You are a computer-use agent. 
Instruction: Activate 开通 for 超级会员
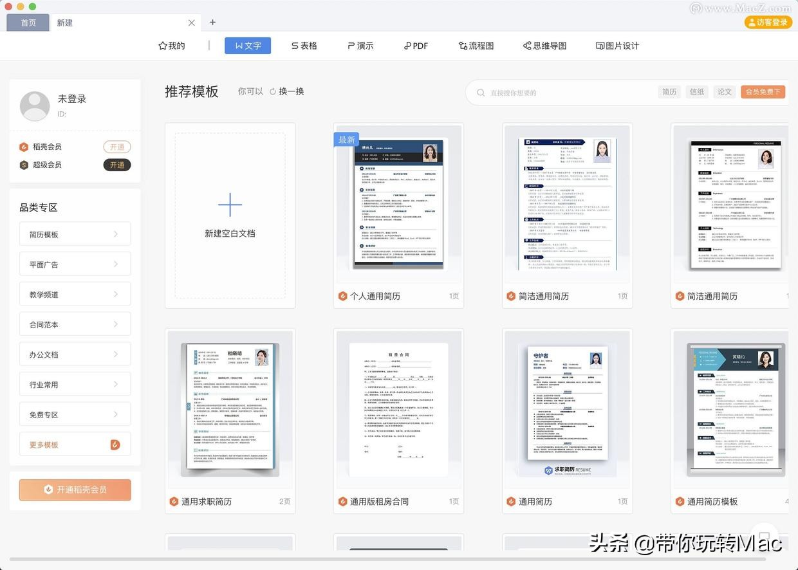[x=116, y=165]
